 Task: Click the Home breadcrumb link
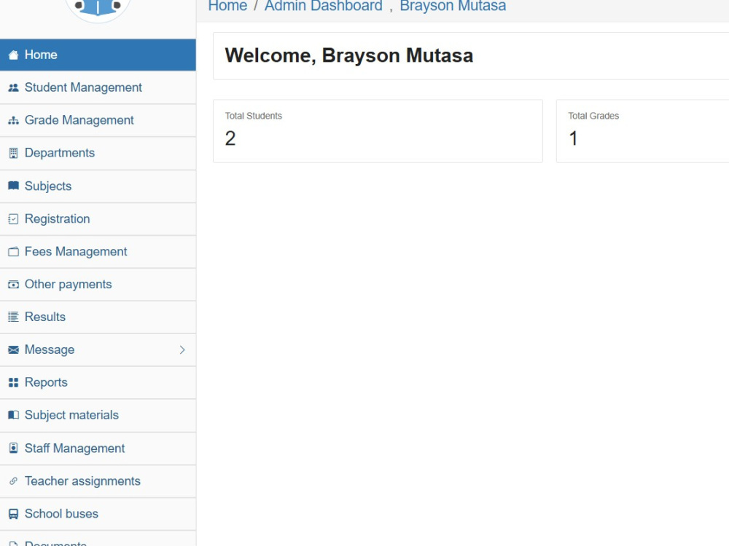[x=227, y=6]
